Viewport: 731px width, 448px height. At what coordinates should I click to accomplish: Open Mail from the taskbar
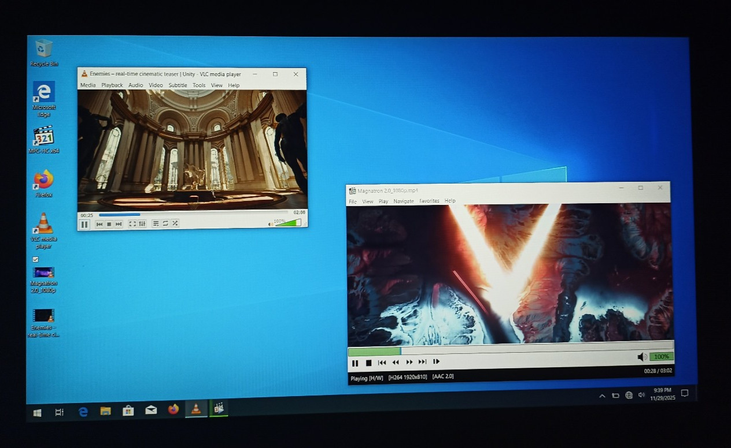pos(151,410)
